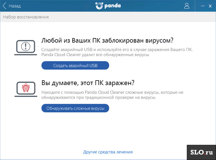Screen dimensions: 216x160
Task: Click heading Вы думаете, этот ПК заражен?
Action: (x=88, y=83)
